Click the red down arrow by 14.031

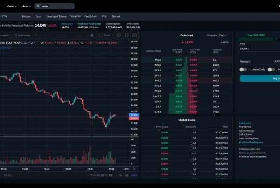pos(182,42)
